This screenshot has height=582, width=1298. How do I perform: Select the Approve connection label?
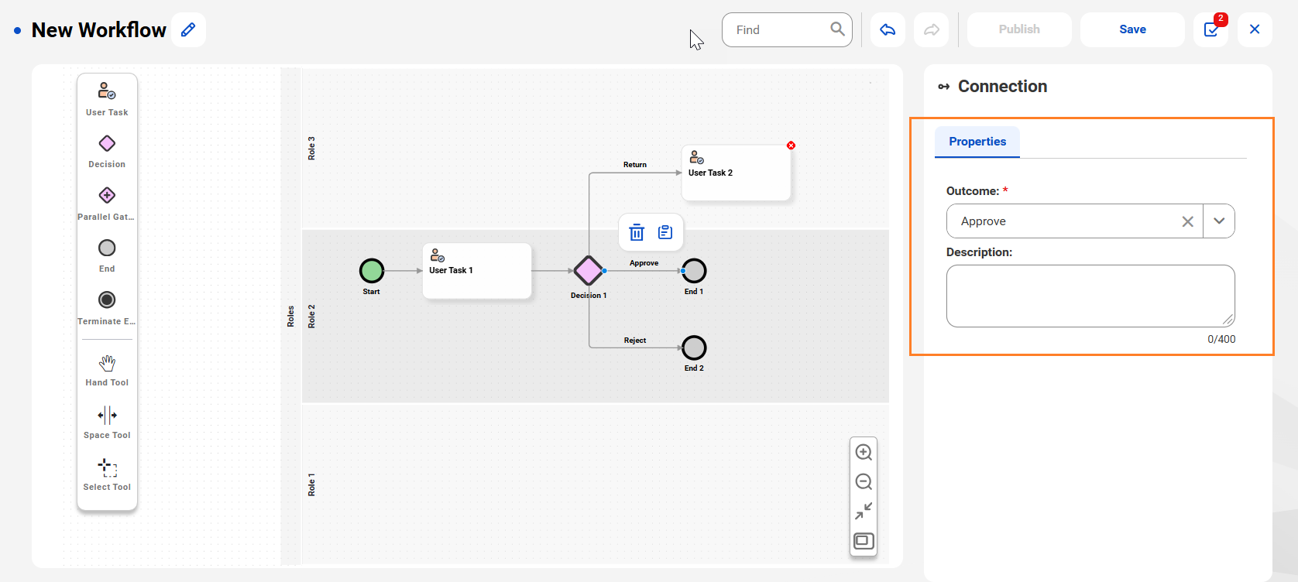coord(644,263)
